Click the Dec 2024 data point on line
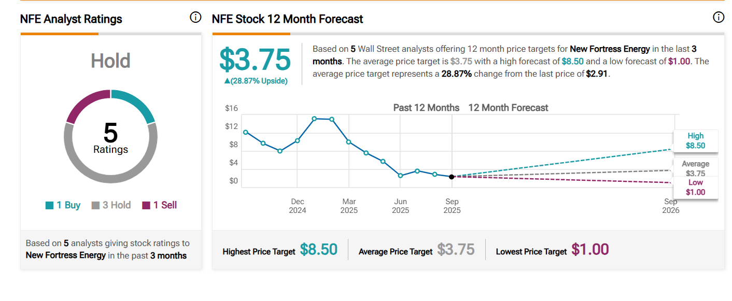The height and width of the screenshot is (301, 732). click(298, 140)
